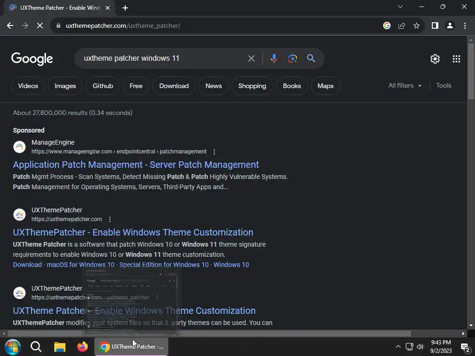This screenshot has width=475, height=356.
Task: Select the Chrome UXTheme Patcher taskbar button
Action: pyautogui.click(x=131, y=347)
